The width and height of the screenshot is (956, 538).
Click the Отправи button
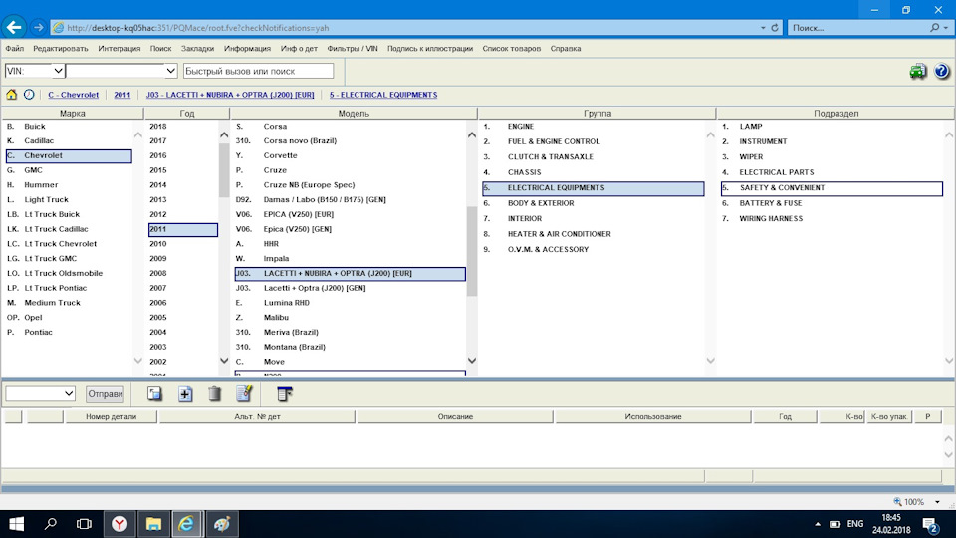point(105,394)
